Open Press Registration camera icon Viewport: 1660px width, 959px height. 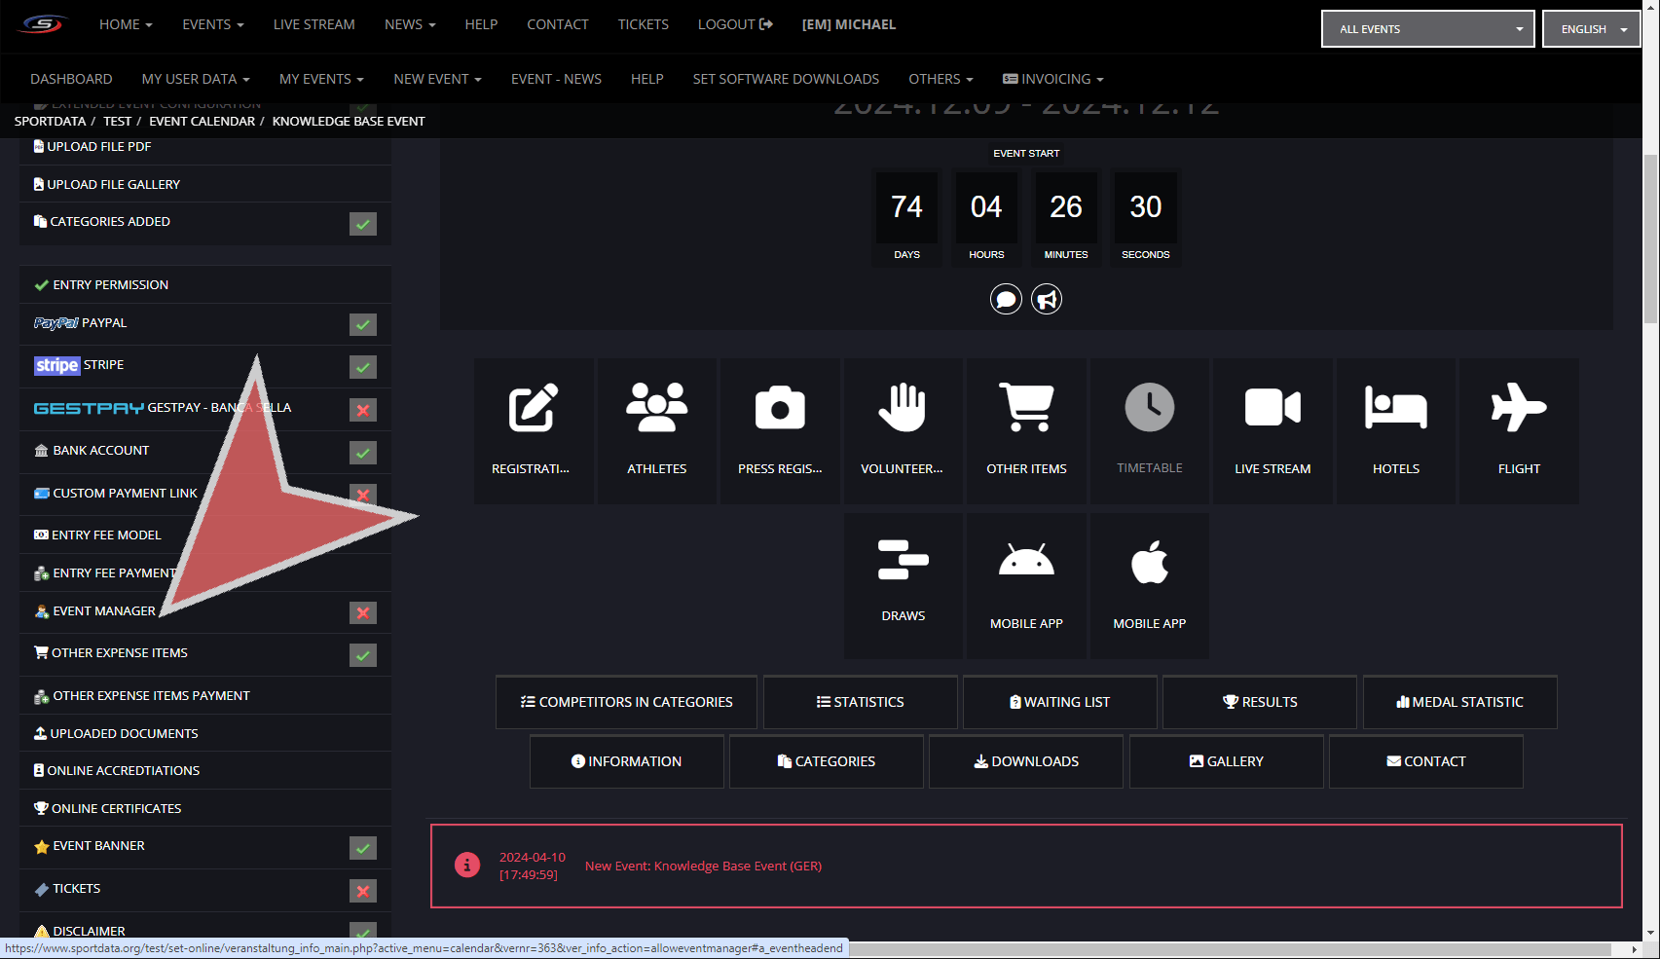(x=779, y=407)
